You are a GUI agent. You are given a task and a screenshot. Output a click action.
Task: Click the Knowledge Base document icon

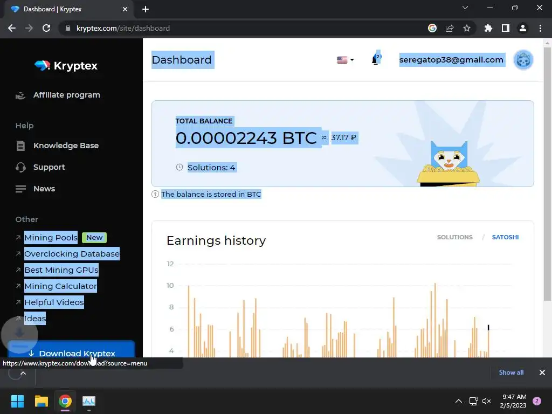click(x=20, y=146)
